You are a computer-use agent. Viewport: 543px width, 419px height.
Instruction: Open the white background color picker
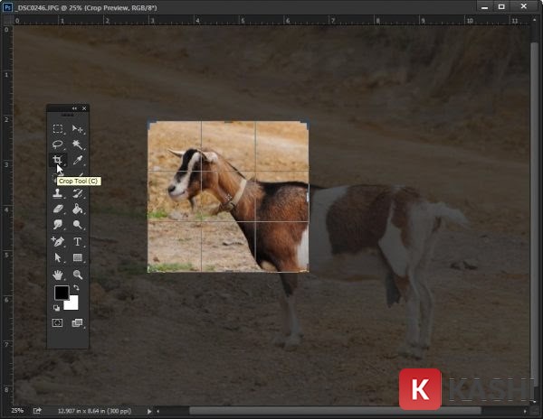pos(73,305)
